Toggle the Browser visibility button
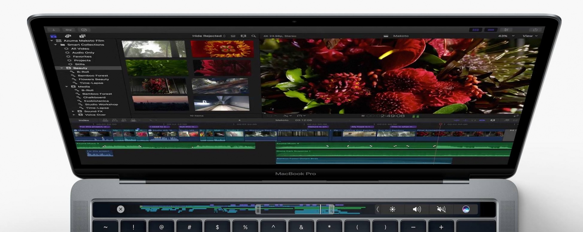 (x=476, y=30)
